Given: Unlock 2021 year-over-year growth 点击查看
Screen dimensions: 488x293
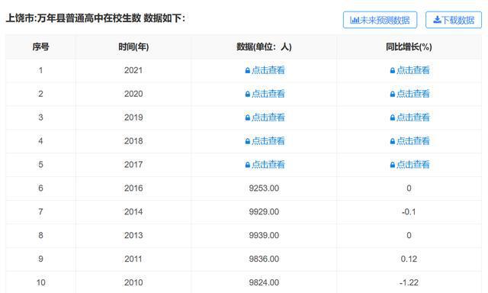Looking at the screenshot, I should click(409, 70).
